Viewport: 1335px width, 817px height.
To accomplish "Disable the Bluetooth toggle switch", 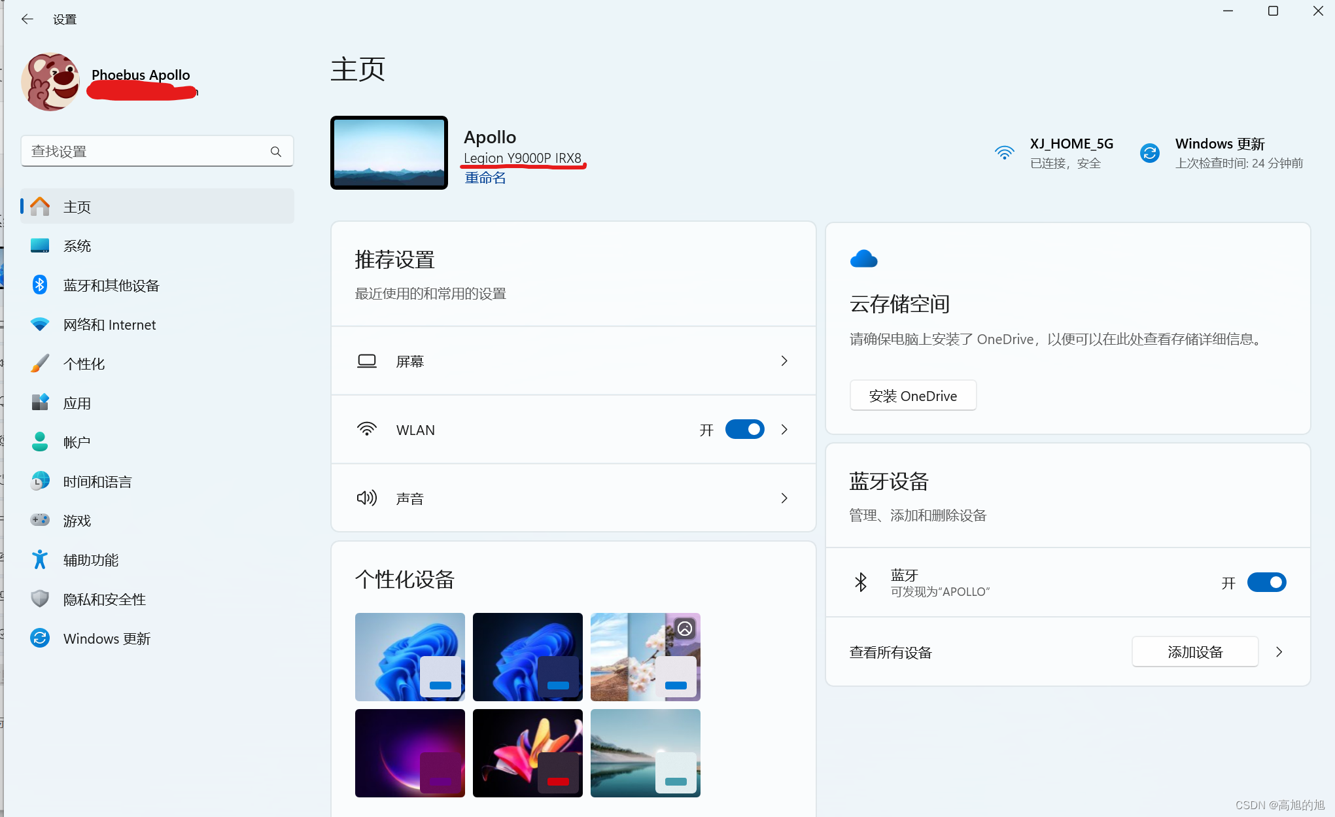I will 1266,582.
